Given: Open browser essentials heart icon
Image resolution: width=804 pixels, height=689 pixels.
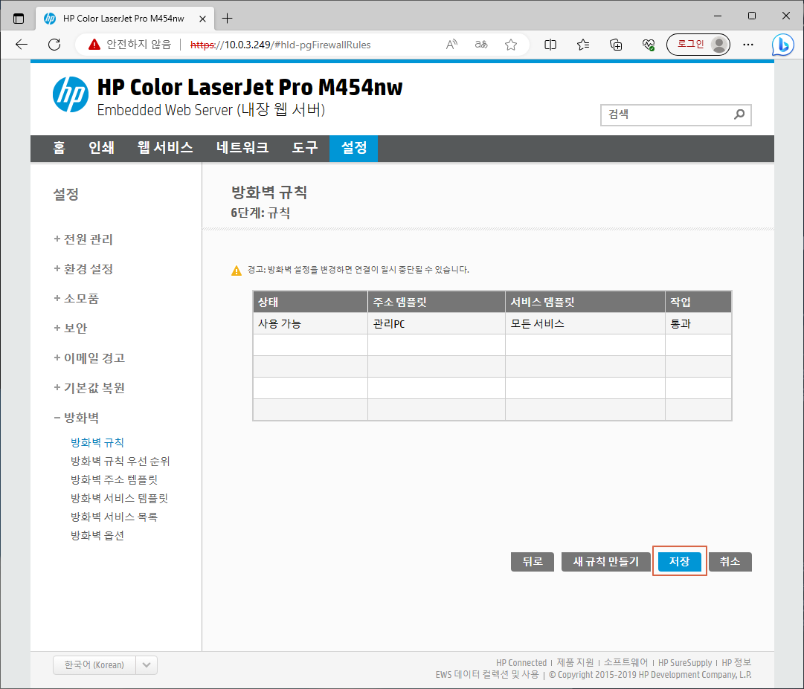Looking at the screenshot, I should pyautogui.click(x=649, y=45).
